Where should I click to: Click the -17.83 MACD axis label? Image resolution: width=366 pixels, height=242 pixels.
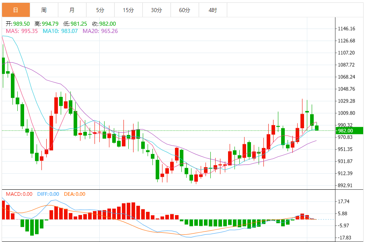[x=344, y=238]
